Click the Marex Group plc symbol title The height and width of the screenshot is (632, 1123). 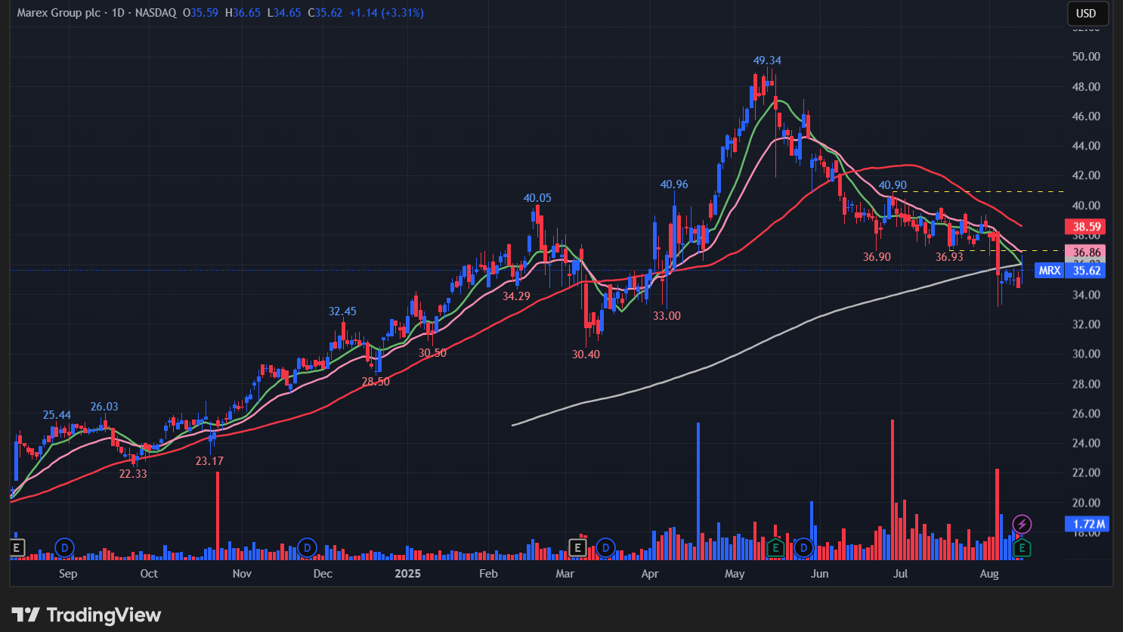(59, 13)
